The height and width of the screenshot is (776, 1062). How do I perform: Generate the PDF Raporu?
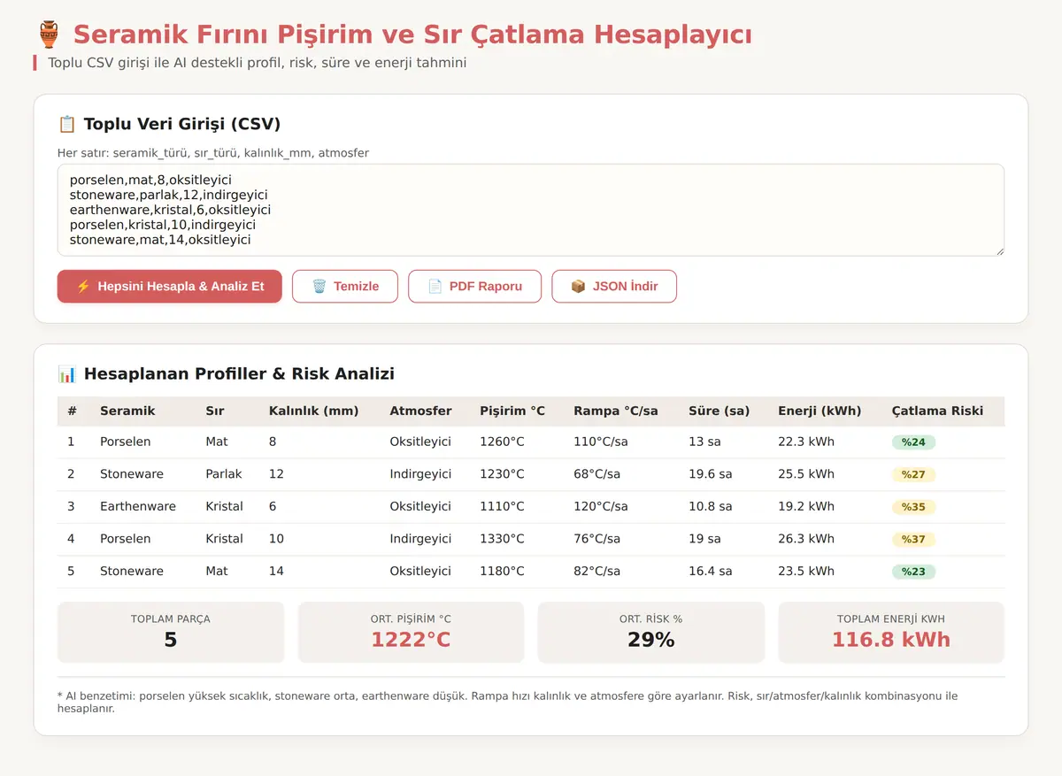[x=474, y=287]
